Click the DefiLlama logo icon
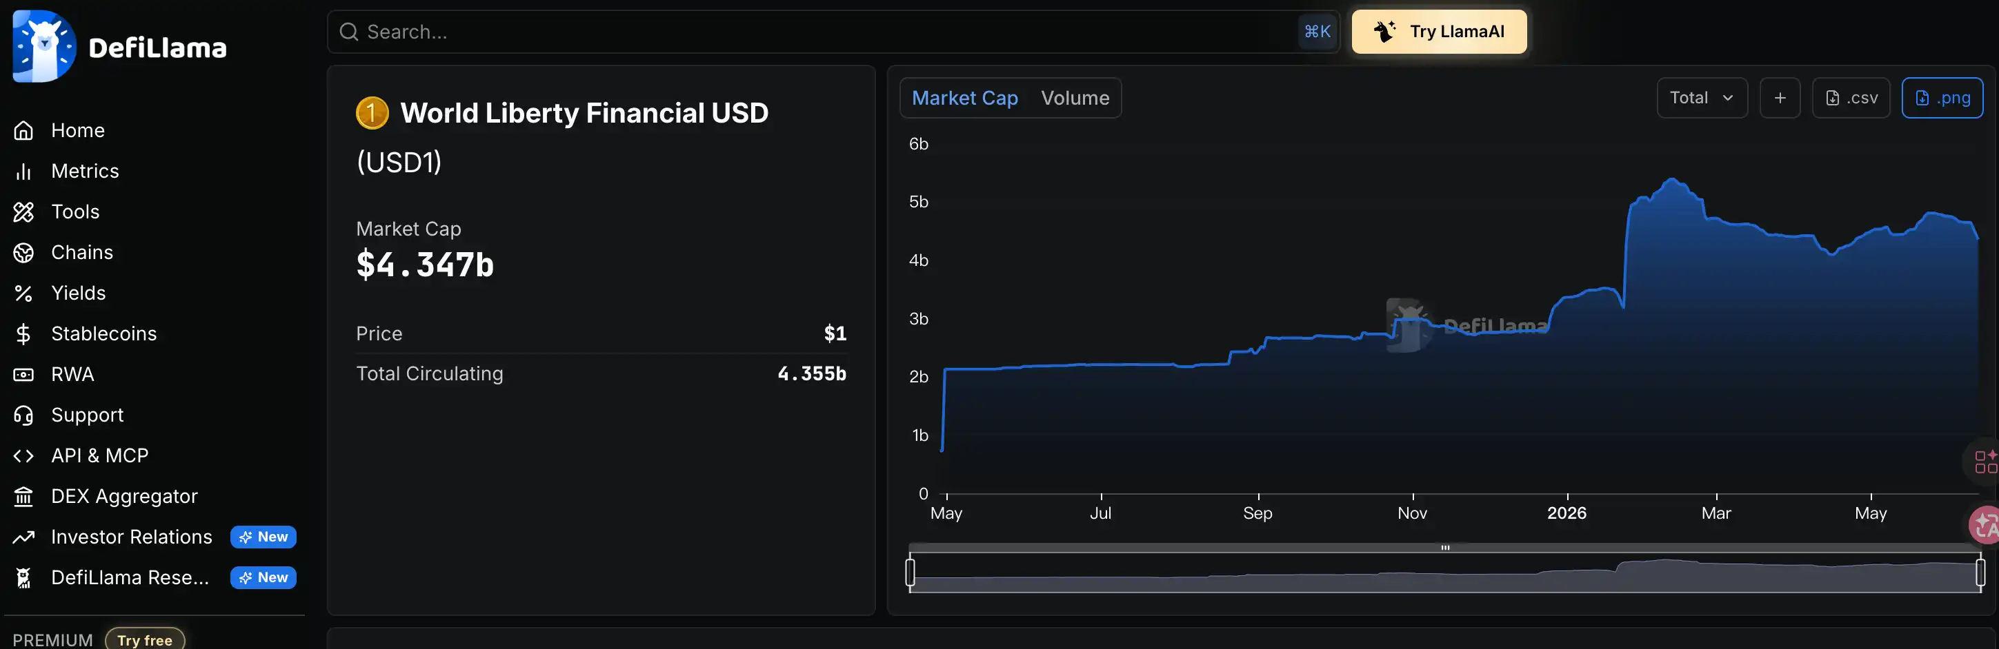Image resolution: width=1999 pixels, height=649 pixels. point(44,45)
